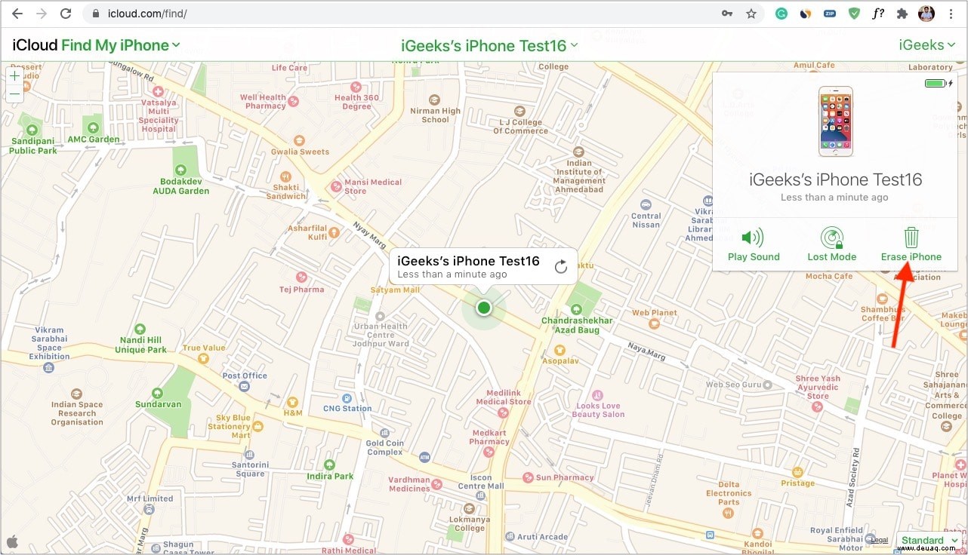Image resolution: width=968 pixels, height=555 pixels.
Task: Click the forward navigation arrow
Action: click(x=42, y=14)
